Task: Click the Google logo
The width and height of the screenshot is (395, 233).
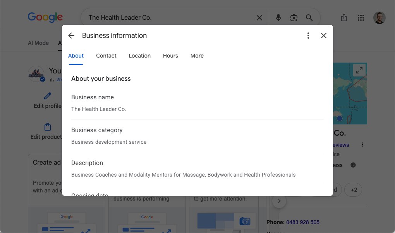Action: [x=45, y=17]
